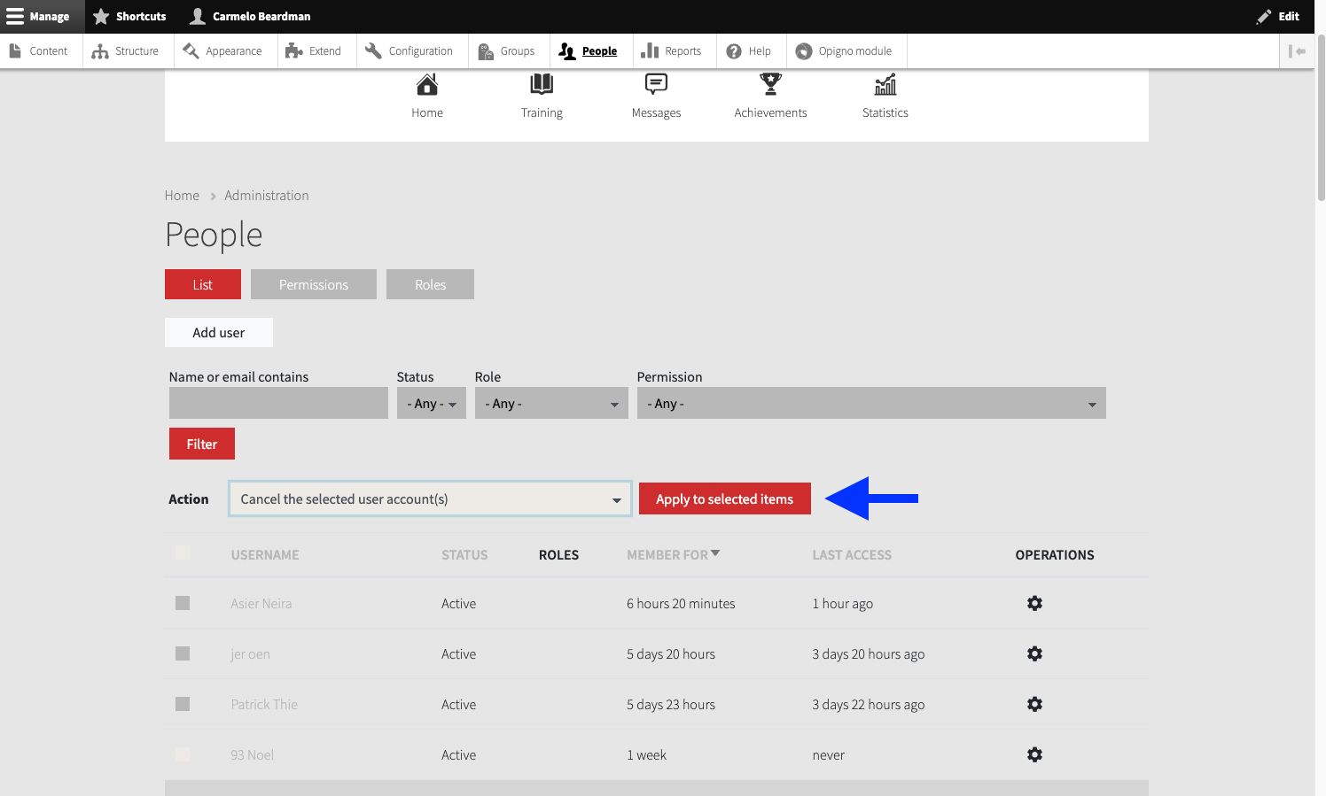The height and width of the screenshot is (796, 1326).
Task: Check the 93 Noel row checkbox
Action: (x=183, y=754)
